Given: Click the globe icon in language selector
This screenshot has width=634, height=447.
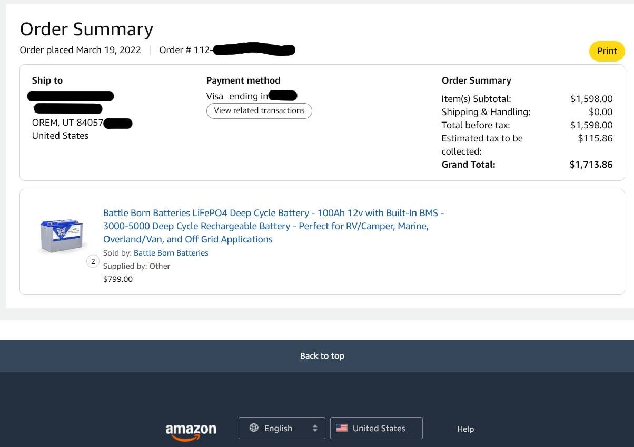Looking at the screenshot, I should [254, 428].
